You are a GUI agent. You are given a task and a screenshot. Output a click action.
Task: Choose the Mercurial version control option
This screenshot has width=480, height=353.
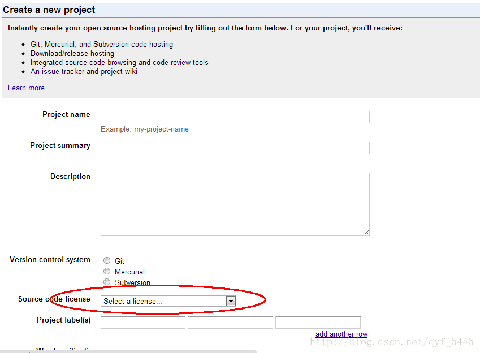tap(107, 272)
